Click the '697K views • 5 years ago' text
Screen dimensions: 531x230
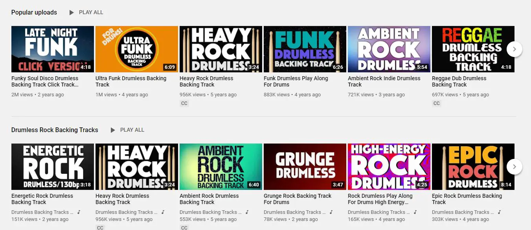460,95
